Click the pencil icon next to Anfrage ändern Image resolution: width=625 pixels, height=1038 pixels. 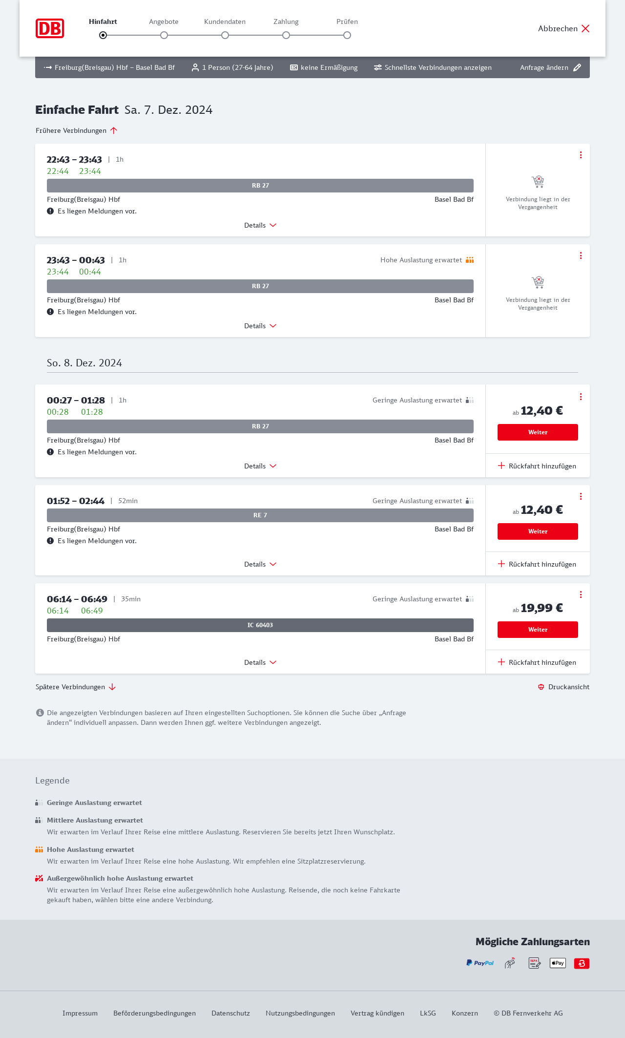point(577,67)
